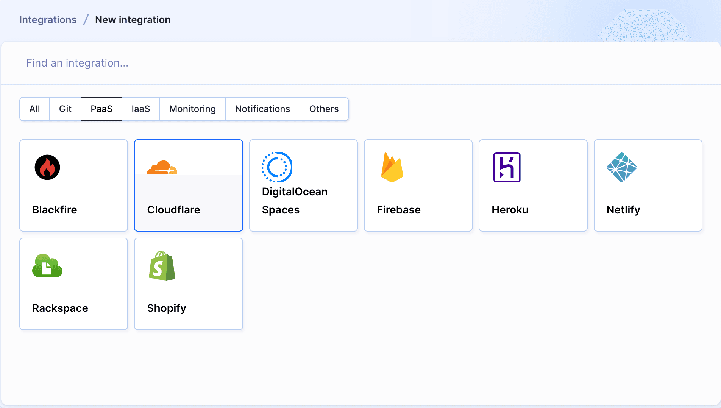Click the Shopify card label
This screenshot has height=408, width=721.
point(167,308)
